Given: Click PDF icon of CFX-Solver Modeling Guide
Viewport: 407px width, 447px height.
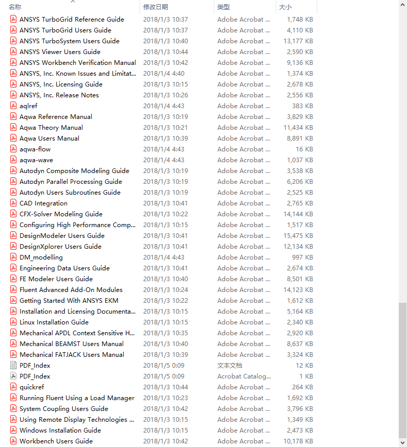Looking at the screenshot, I should click(13, 214).
